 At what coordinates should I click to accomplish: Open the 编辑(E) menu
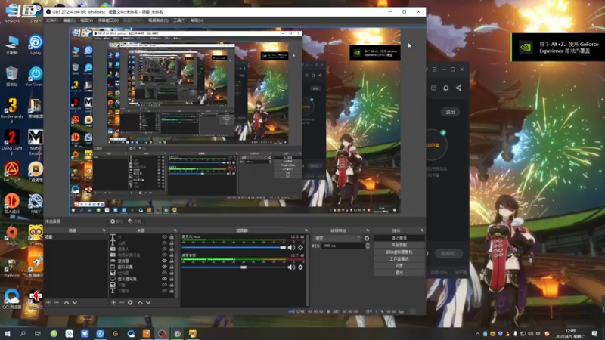[x=69, y=20]
